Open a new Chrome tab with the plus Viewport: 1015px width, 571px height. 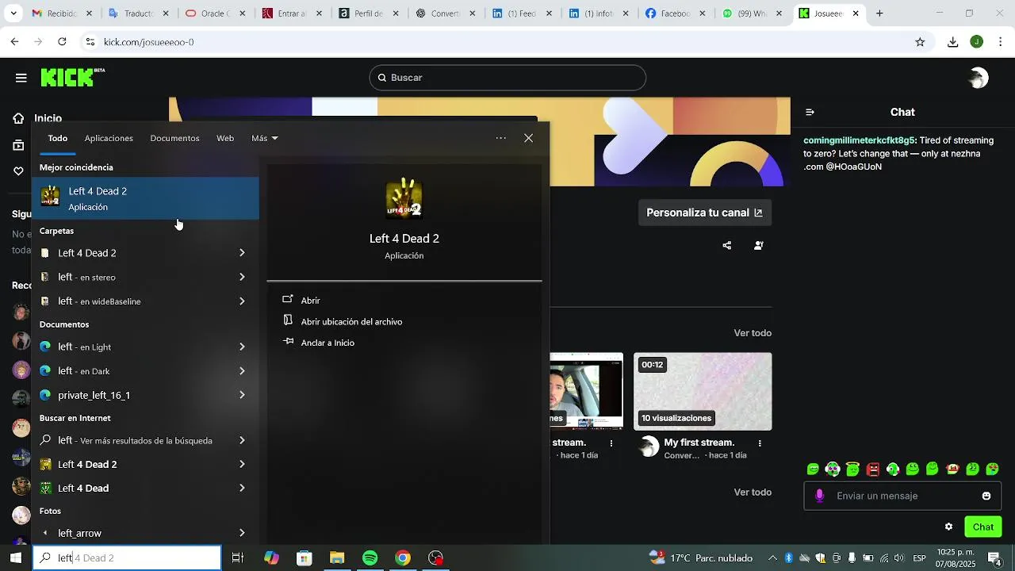[x=879, y=13]
